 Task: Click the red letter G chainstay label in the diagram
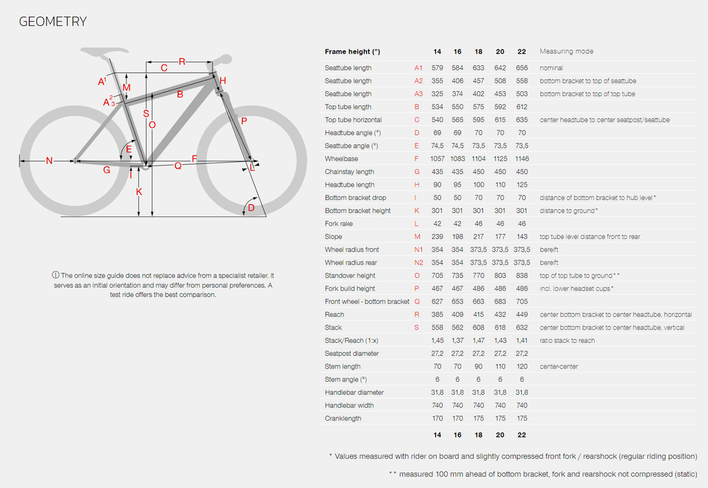(x=106, y=170)
